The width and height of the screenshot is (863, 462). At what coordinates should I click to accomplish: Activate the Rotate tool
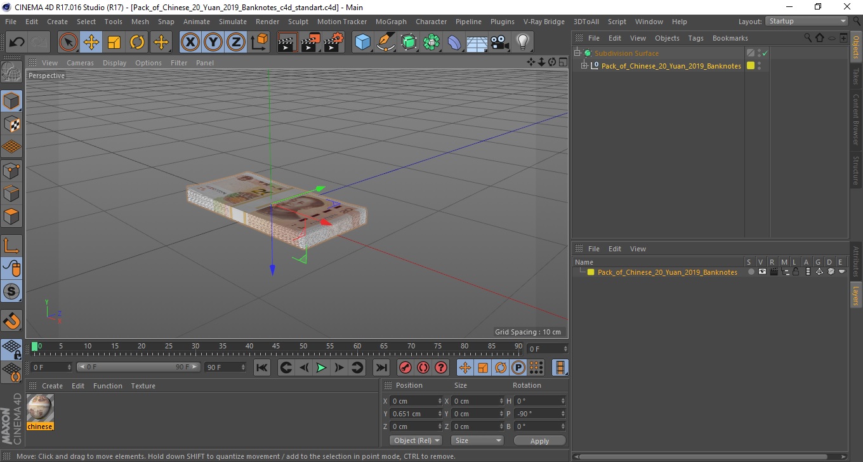137,43
